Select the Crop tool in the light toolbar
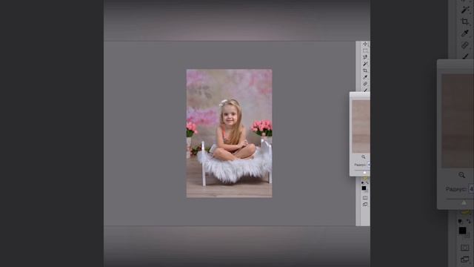Screen dimensions: 474x267 click(x=365, y=70)
